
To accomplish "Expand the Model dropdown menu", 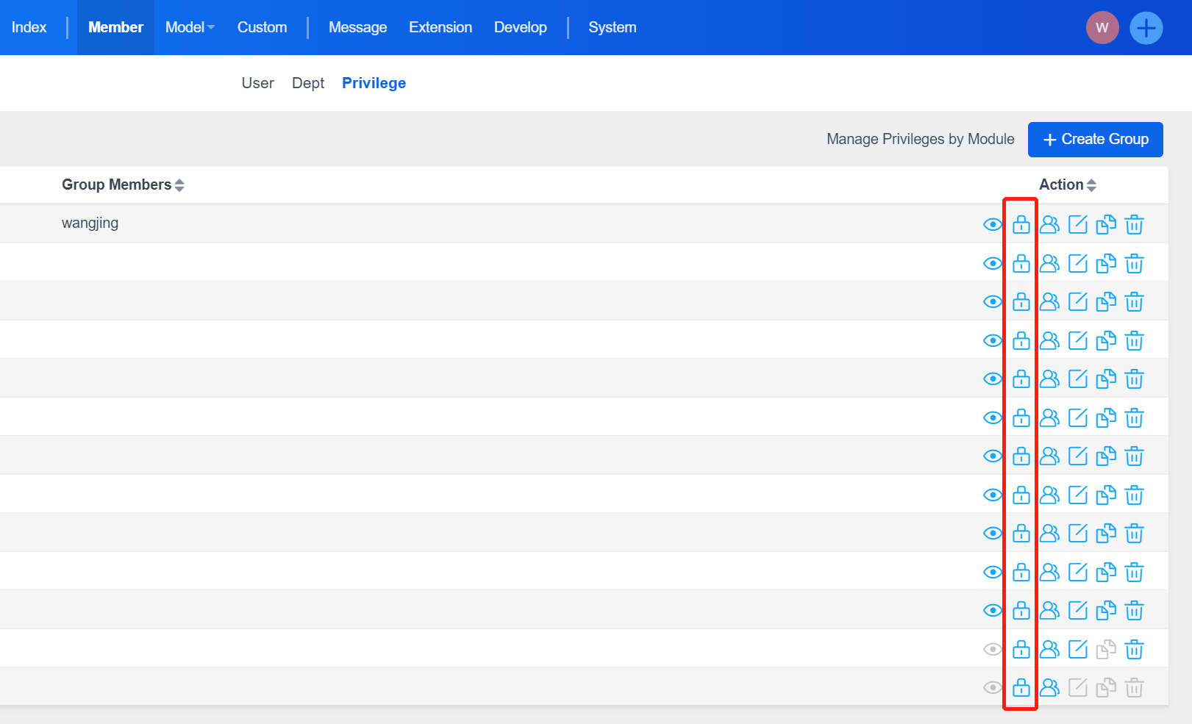I will 190,27.
